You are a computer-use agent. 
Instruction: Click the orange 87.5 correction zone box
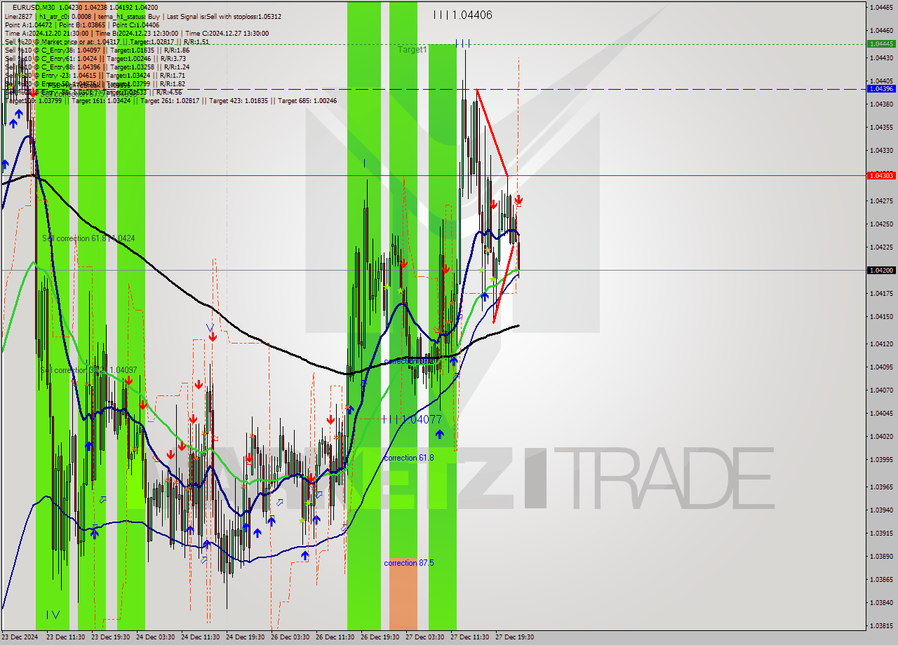click(403, 594)
